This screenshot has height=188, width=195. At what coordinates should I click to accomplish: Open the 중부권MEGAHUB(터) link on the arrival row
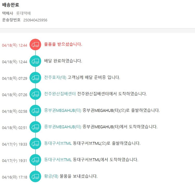click(63, 127)
